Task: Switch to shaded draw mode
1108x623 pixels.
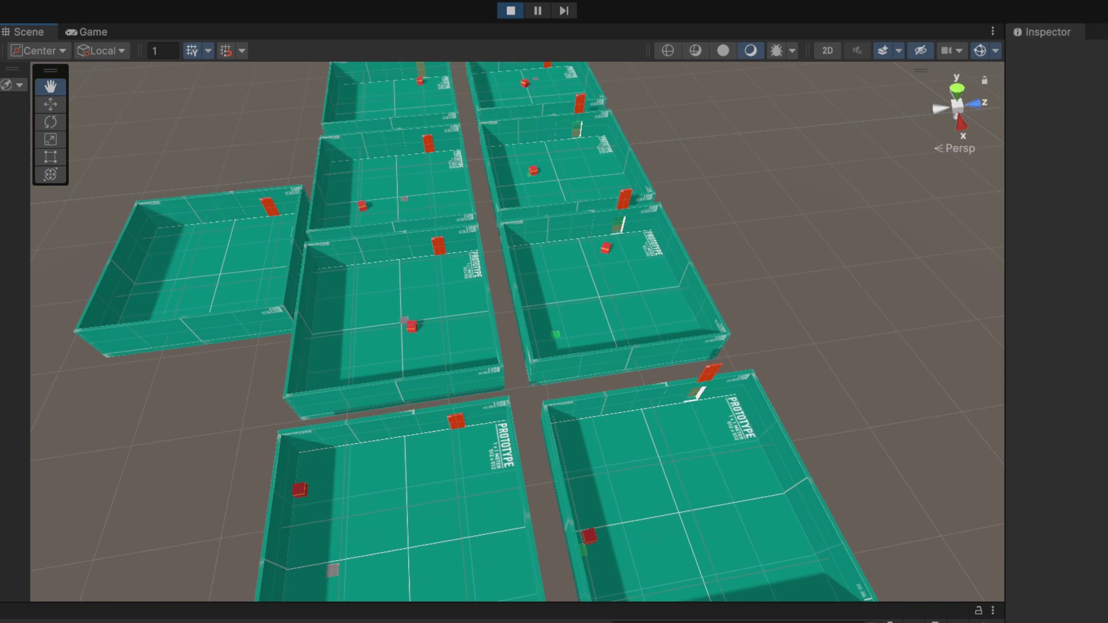Action: point(750,51)
